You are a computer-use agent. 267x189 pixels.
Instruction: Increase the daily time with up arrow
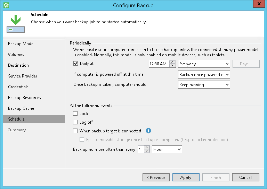[172, 62]
